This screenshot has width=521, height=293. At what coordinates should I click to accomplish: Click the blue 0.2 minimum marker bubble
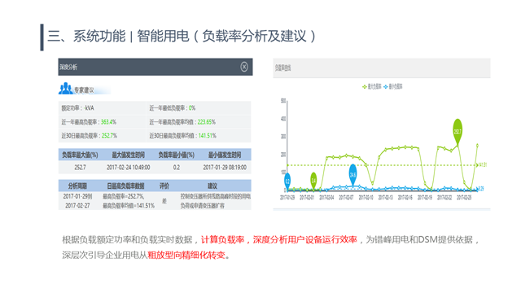(x=287, y=181)
